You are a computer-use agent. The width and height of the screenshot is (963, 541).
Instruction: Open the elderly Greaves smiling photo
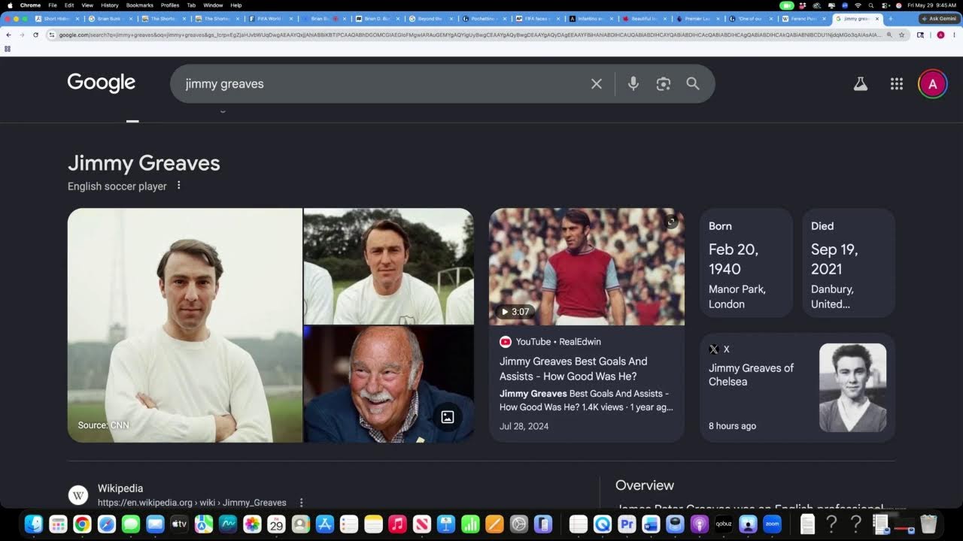coord(388,384)
